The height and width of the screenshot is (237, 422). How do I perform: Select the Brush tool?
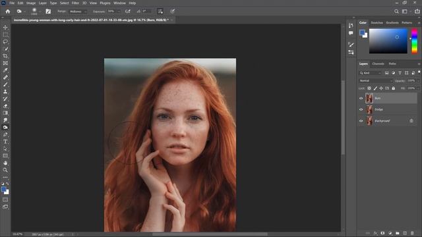[x=5, y=84]
